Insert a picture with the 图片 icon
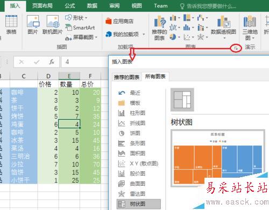Screen dimensions: 269x210 click(x=33, y=25)
